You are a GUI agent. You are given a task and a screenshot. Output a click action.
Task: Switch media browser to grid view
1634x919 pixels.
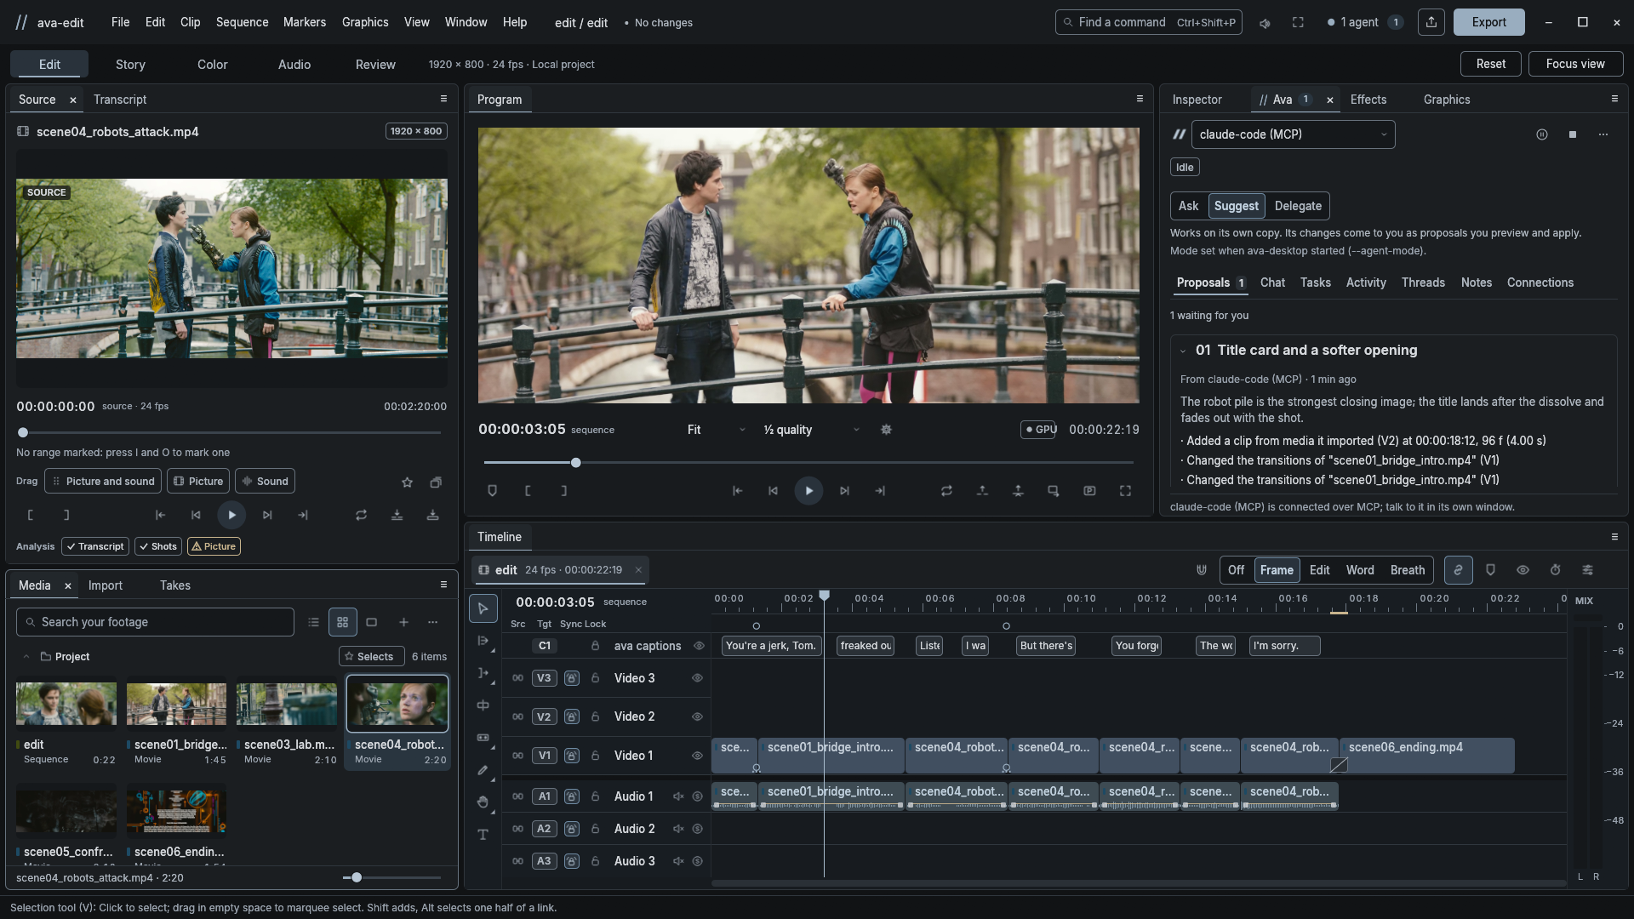[342, 622]
